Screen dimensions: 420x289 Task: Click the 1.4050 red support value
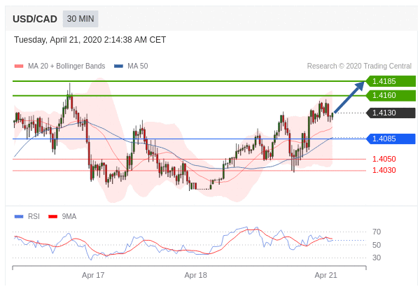tap(384, 159)
